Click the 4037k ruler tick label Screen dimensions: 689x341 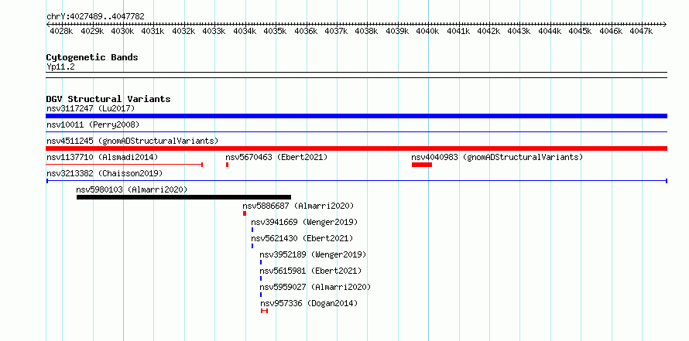pos(336,32)
